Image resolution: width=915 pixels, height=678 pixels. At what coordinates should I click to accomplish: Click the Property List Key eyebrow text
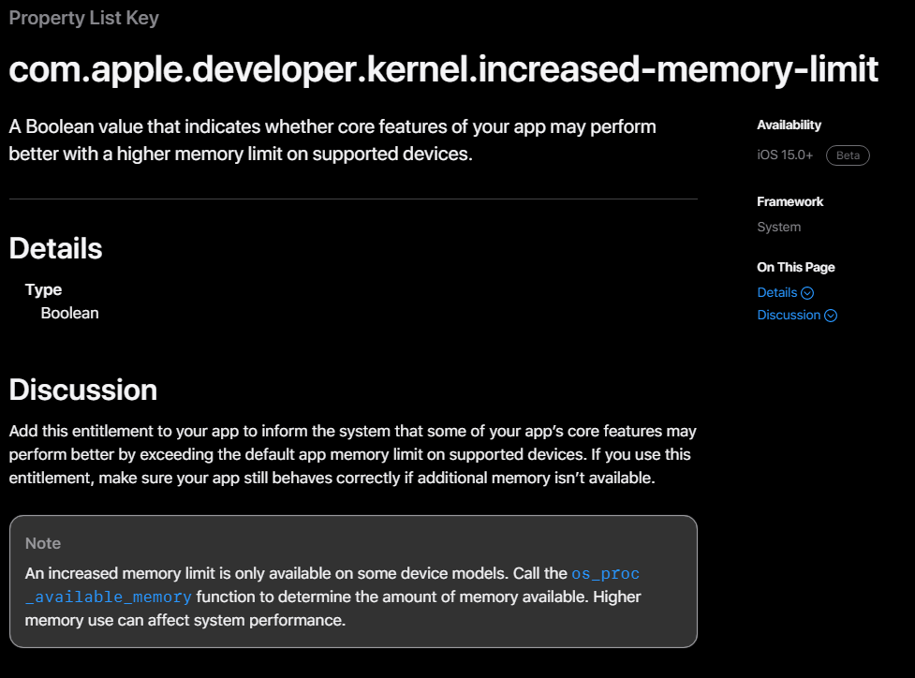(84, 18)
